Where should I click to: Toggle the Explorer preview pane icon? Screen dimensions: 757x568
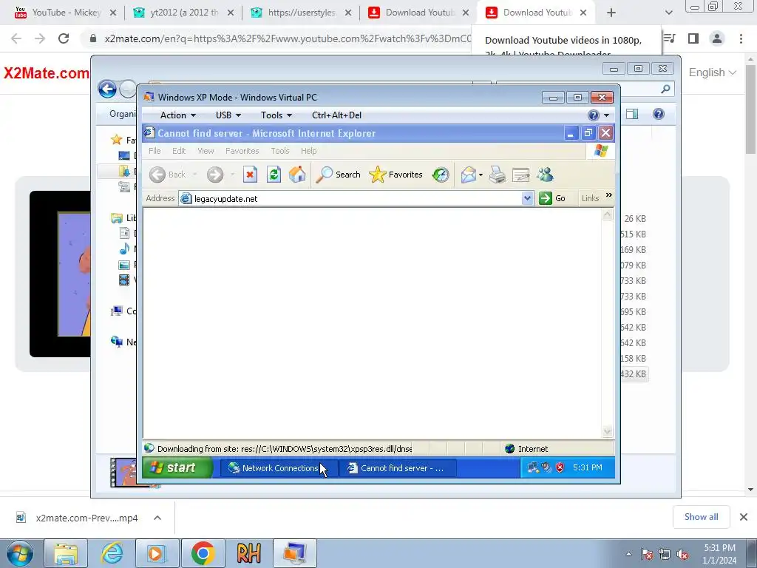point(632,114)
